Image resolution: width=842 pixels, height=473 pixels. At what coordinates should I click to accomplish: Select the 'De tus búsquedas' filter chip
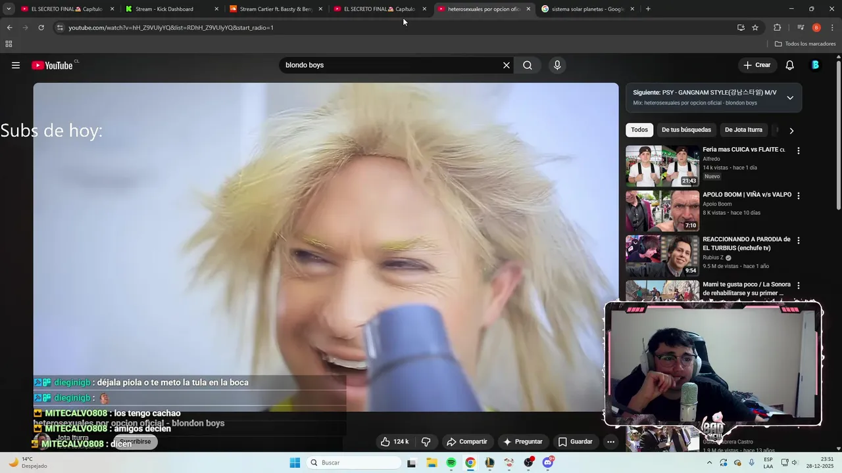(686, 130)
